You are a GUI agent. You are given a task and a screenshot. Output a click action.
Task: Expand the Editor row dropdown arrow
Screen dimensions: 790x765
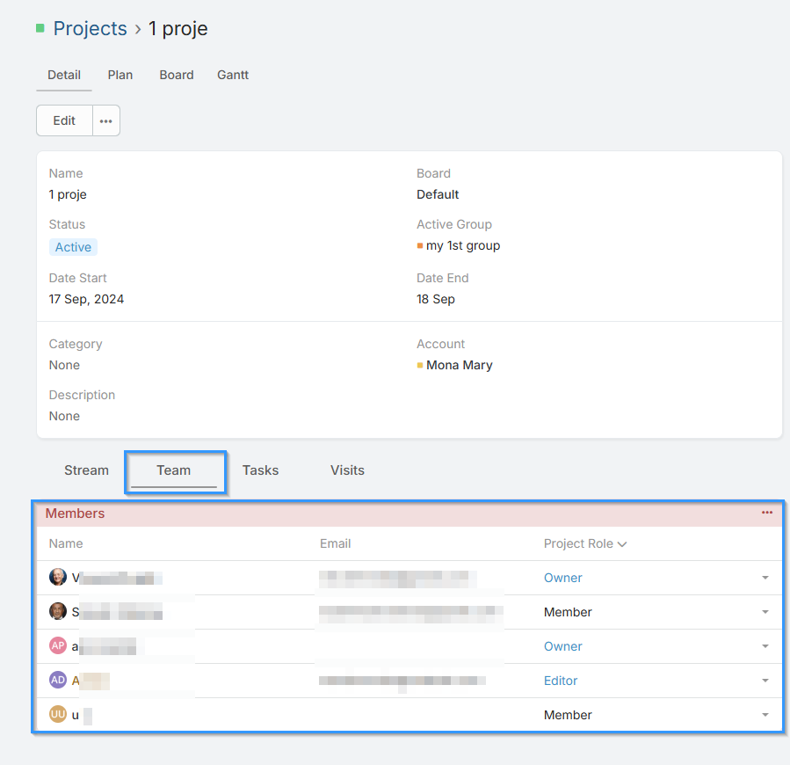765,681
